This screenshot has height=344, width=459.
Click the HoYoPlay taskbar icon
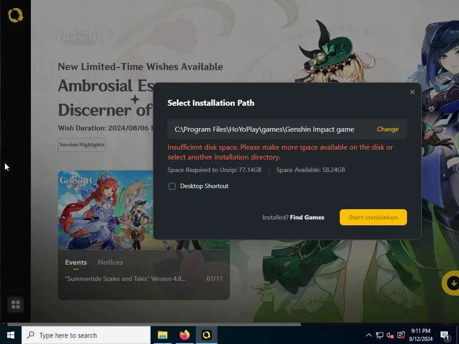pyautogui.click(x=206, y=335)
